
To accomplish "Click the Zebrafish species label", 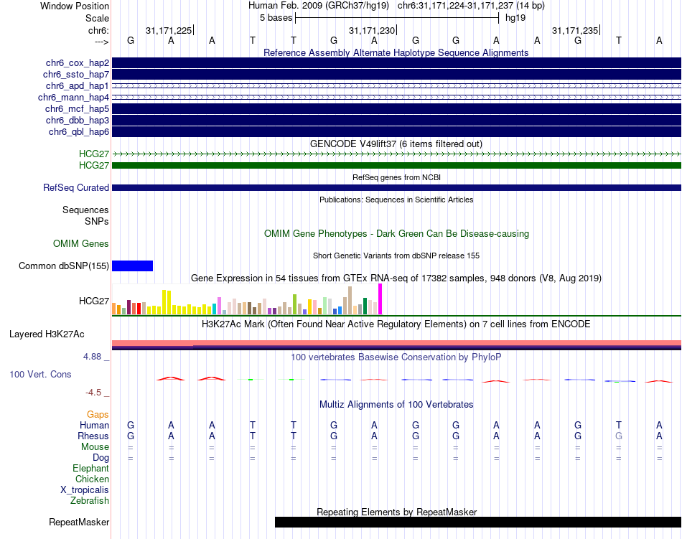I will [x=90, y=500].
